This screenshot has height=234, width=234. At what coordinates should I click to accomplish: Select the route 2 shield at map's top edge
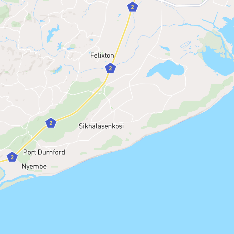[133, 7]
